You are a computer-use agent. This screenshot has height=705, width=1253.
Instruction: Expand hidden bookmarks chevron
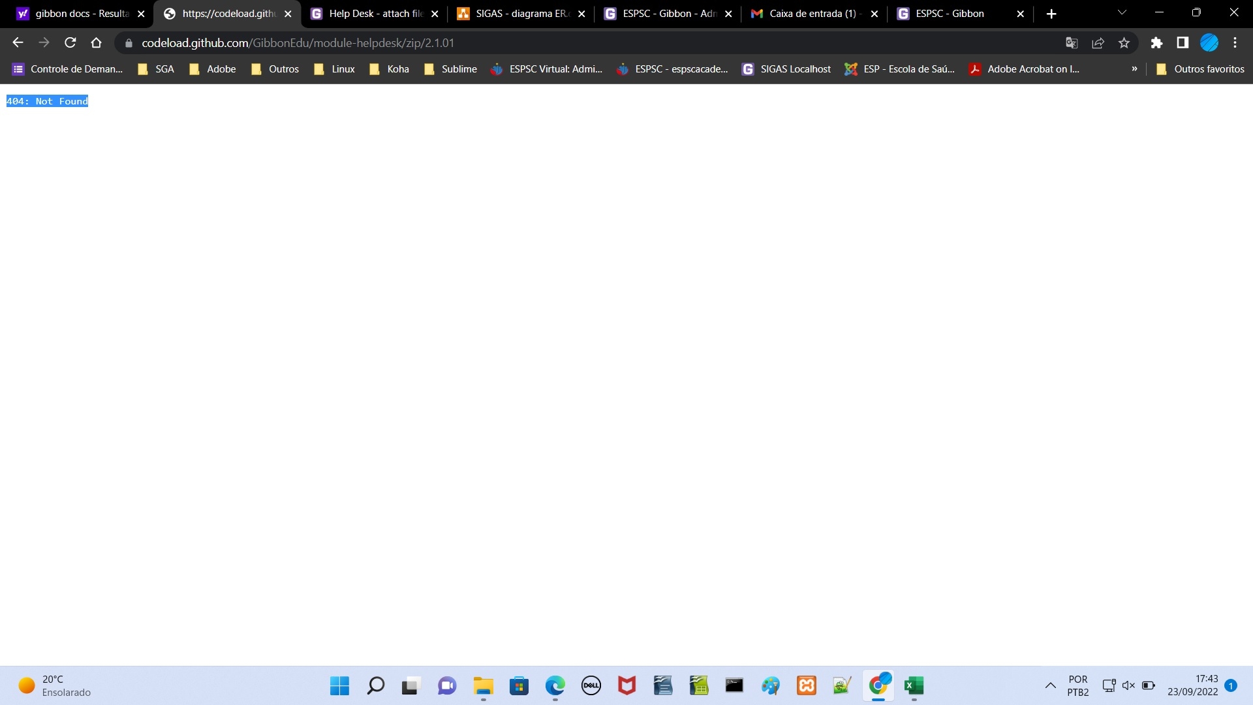(x=1134, y=69)
